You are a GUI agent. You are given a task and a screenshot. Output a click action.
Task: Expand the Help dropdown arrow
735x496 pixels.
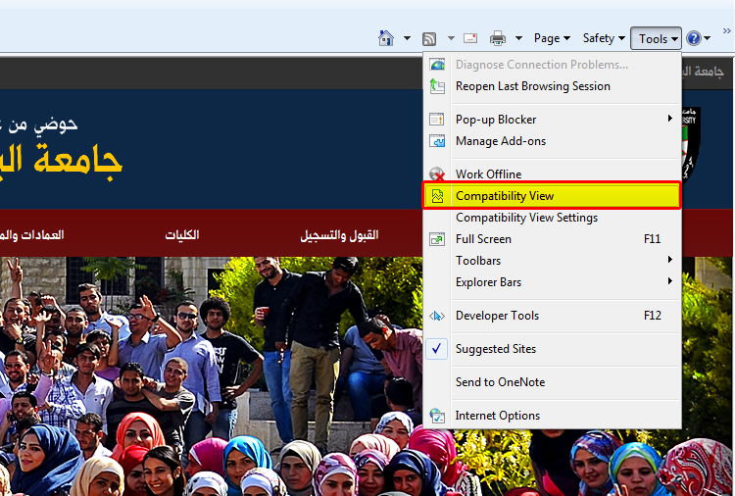pyautogui.click(x=707, y=38)
